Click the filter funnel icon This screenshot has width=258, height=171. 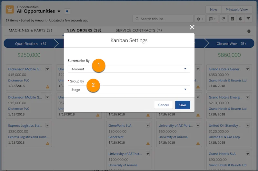[x=249, y=19]
